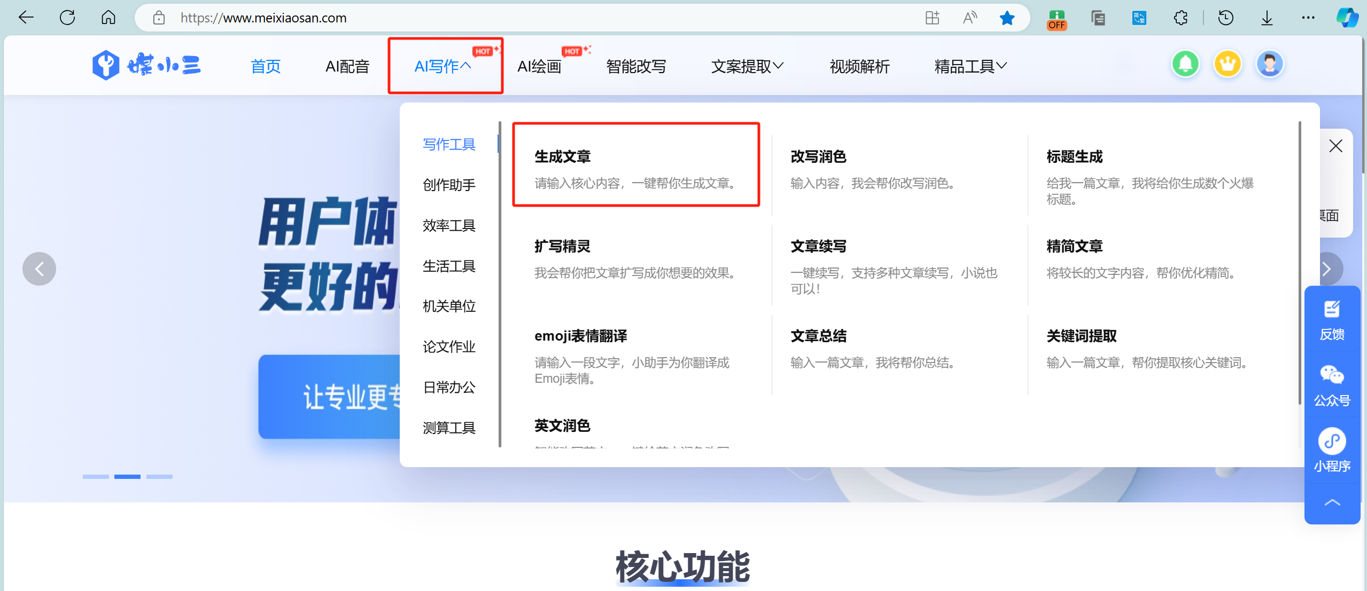Click the tool list panel scrollbar
This screenshot has width=1367, height=591.
(x=1300, y=263)
